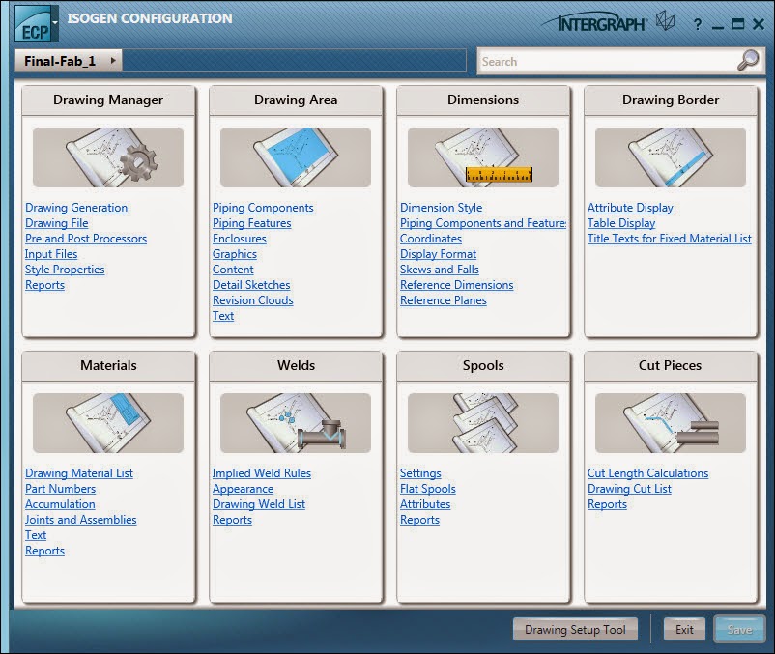
Task: Open the Accumulation link
Action: coord(60,504)
